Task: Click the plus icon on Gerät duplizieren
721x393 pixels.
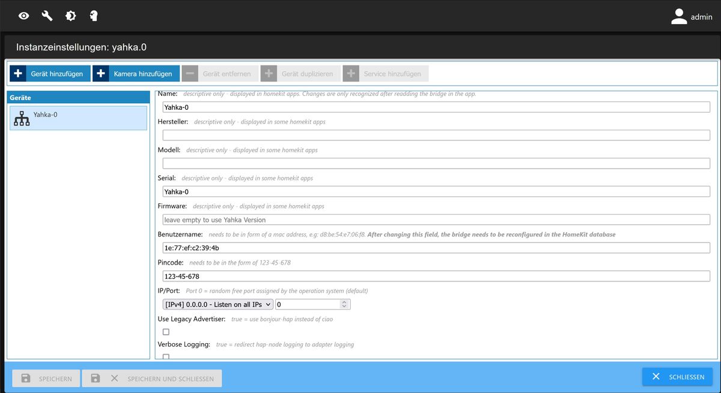Action: click(269, 74)
